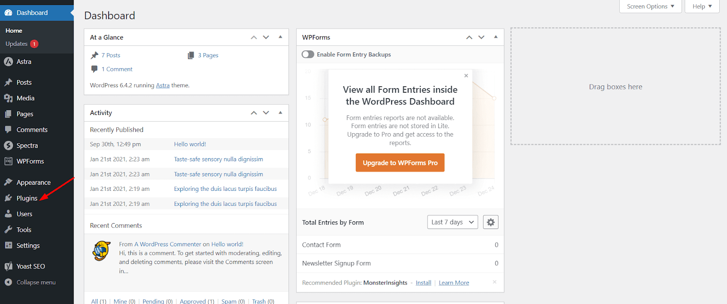Open the Home submenu item
727x304 pixels.
click(x=14, y=31)
